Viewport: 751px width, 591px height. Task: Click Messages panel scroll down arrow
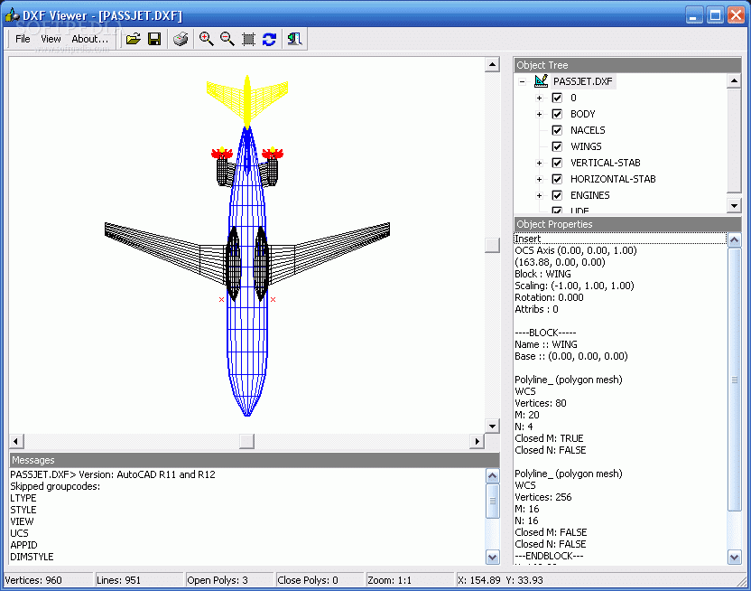(x=492, y=557)
